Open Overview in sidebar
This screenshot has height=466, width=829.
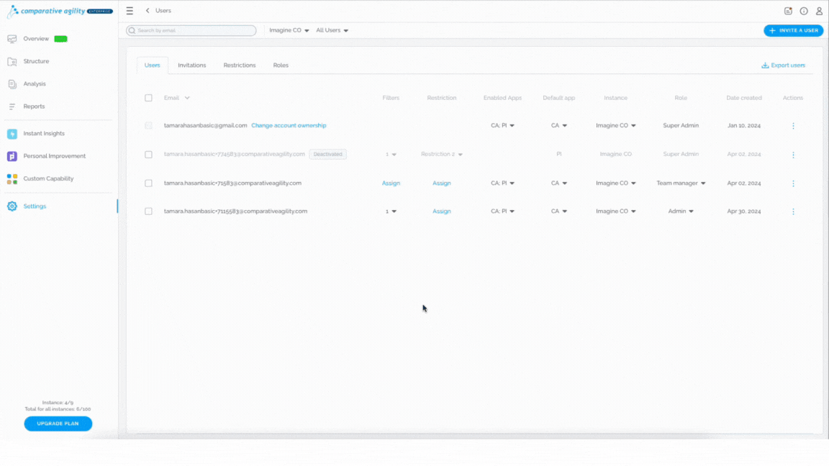point(36,39)
